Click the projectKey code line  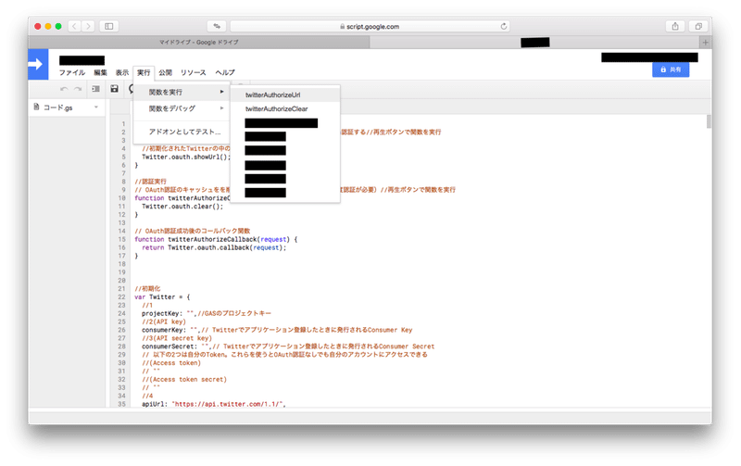206,313
